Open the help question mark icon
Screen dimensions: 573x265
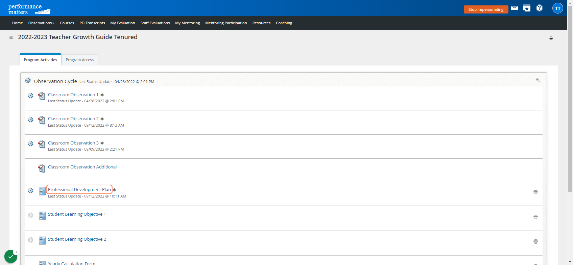(540, 8)
